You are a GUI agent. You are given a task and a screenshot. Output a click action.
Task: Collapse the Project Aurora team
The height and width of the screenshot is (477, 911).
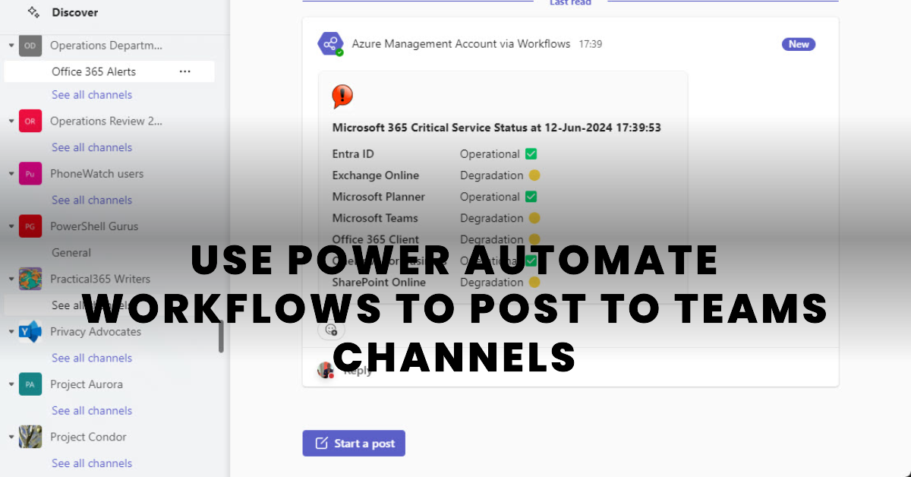coord(11,384)
